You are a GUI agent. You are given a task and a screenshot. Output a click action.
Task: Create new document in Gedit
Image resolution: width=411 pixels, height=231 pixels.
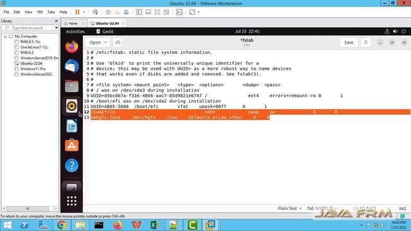click(118, 42)
